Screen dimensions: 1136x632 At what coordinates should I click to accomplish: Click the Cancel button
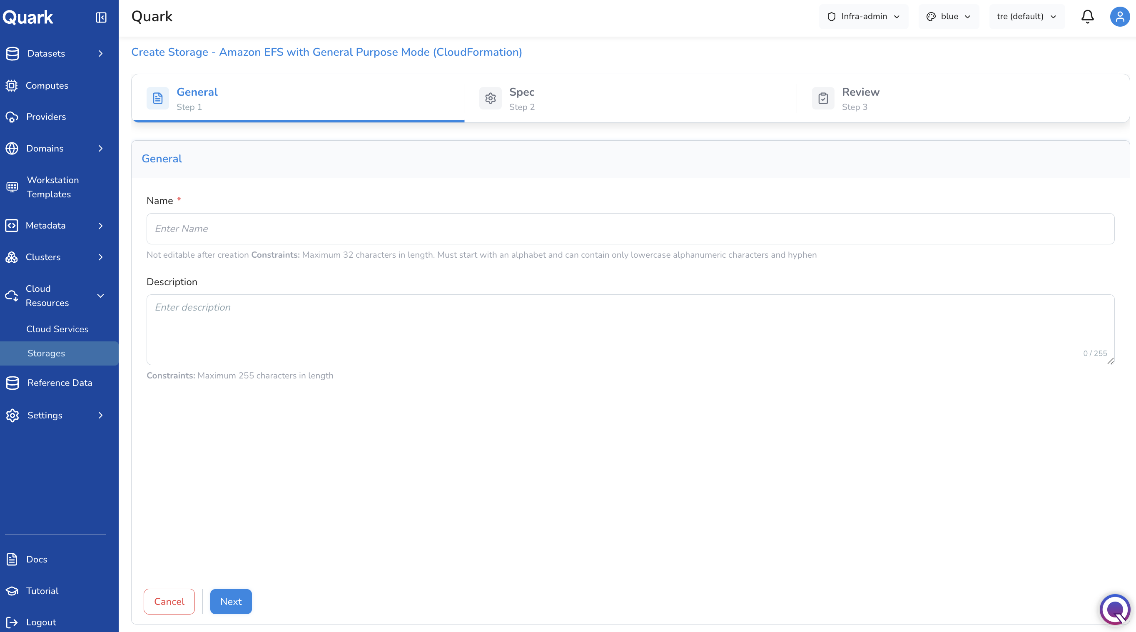169,602
